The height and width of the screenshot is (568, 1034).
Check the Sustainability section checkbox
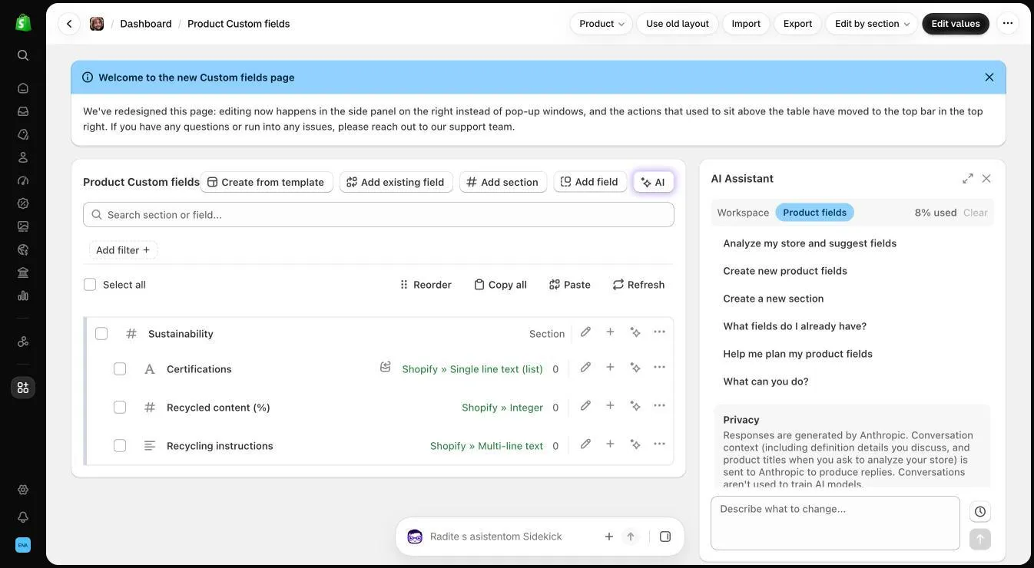click(101, 334)
